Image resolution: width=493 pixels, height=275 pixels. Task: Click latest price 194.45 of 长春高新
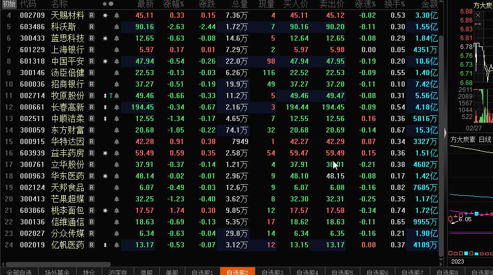coord(143,107)
